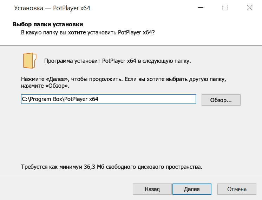Go back with the Назад button

point(152,189)
